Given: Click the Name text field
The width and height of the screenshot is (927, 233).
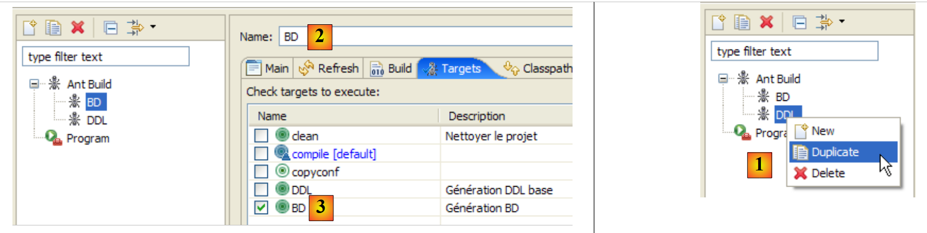Looking at the screenshot, I should (x=433, y=37).
